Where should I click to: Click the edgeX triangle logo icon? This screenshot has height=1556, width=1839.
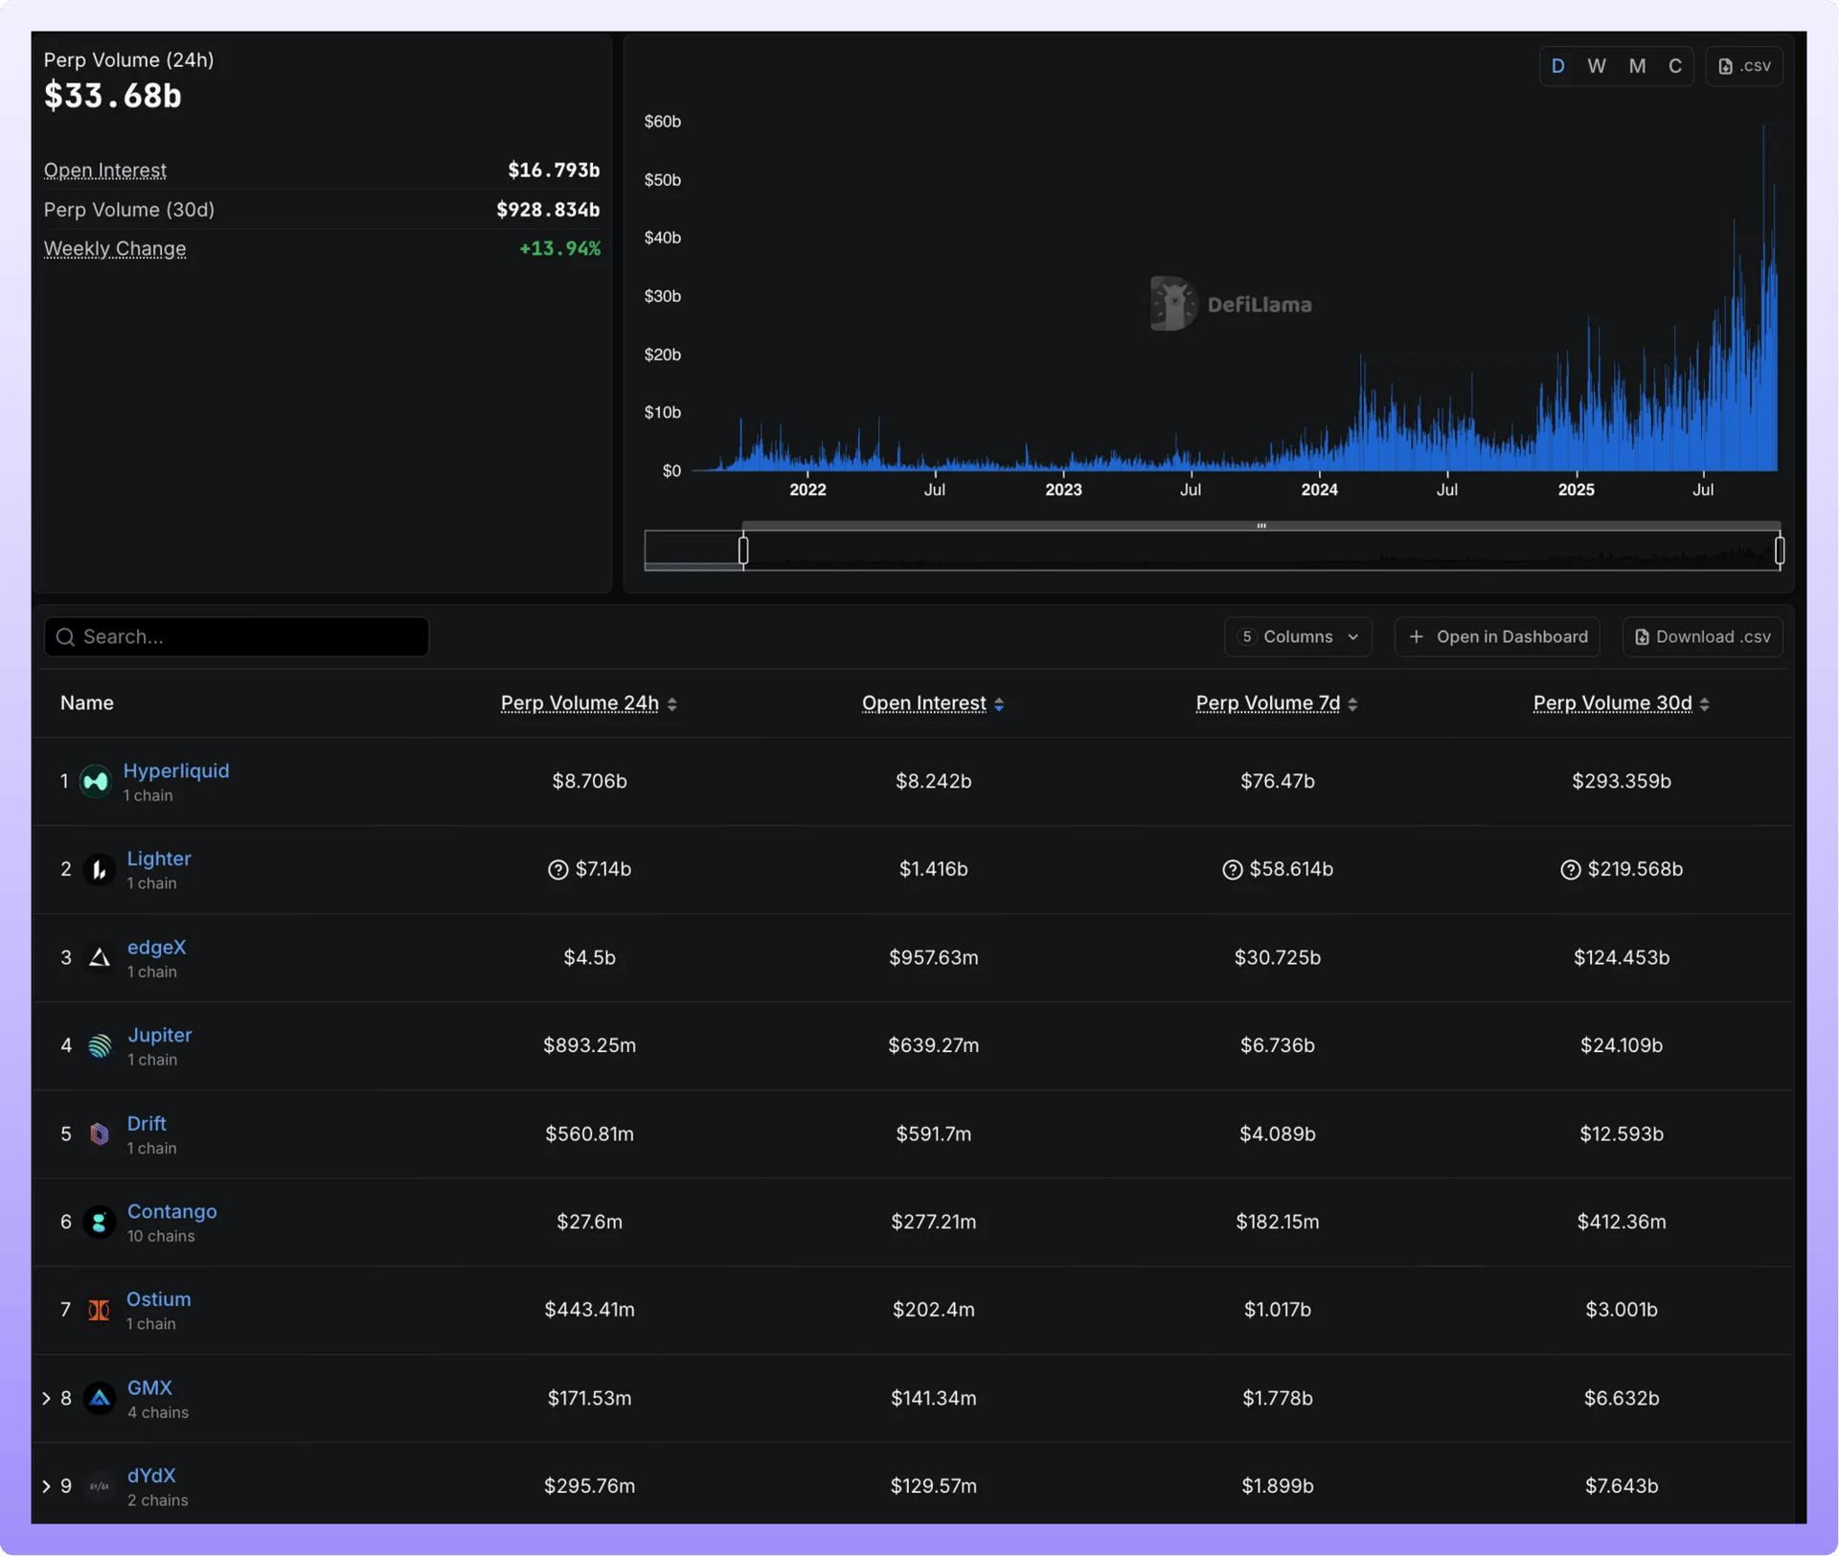pos(99,958)
